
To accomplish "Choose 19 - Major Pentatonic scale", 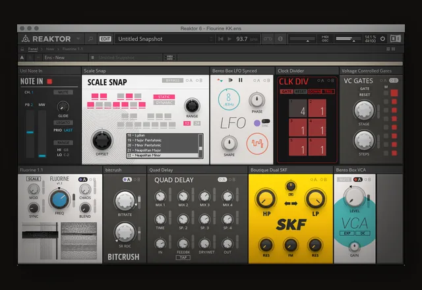I will pos(163,140).
